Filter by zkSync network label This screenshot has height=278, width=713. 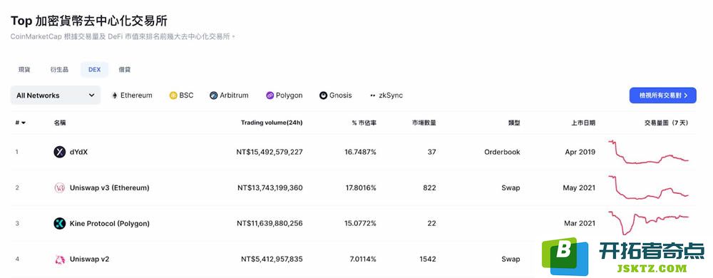pos(391,96)
